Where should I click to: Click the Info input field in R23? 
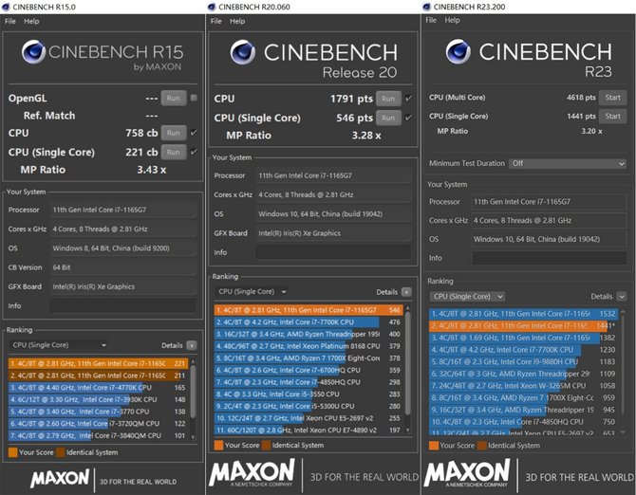pyautogui.click(x=550, y=258)
